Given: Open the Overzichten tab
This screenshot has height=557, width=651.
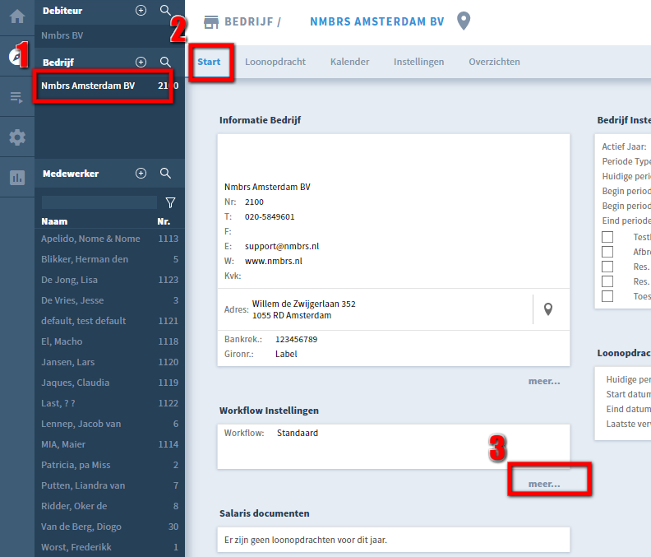Looking at the screenshot, I should coord(494,62).
